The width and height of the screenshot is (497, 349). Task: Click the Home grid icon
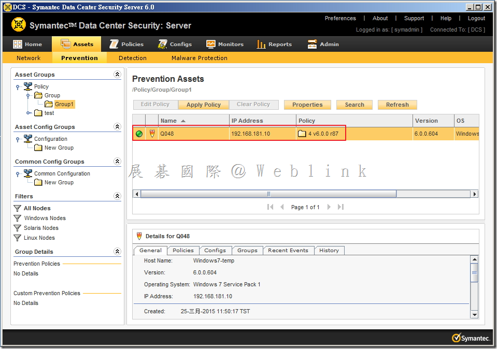click(x=18, y=45)
